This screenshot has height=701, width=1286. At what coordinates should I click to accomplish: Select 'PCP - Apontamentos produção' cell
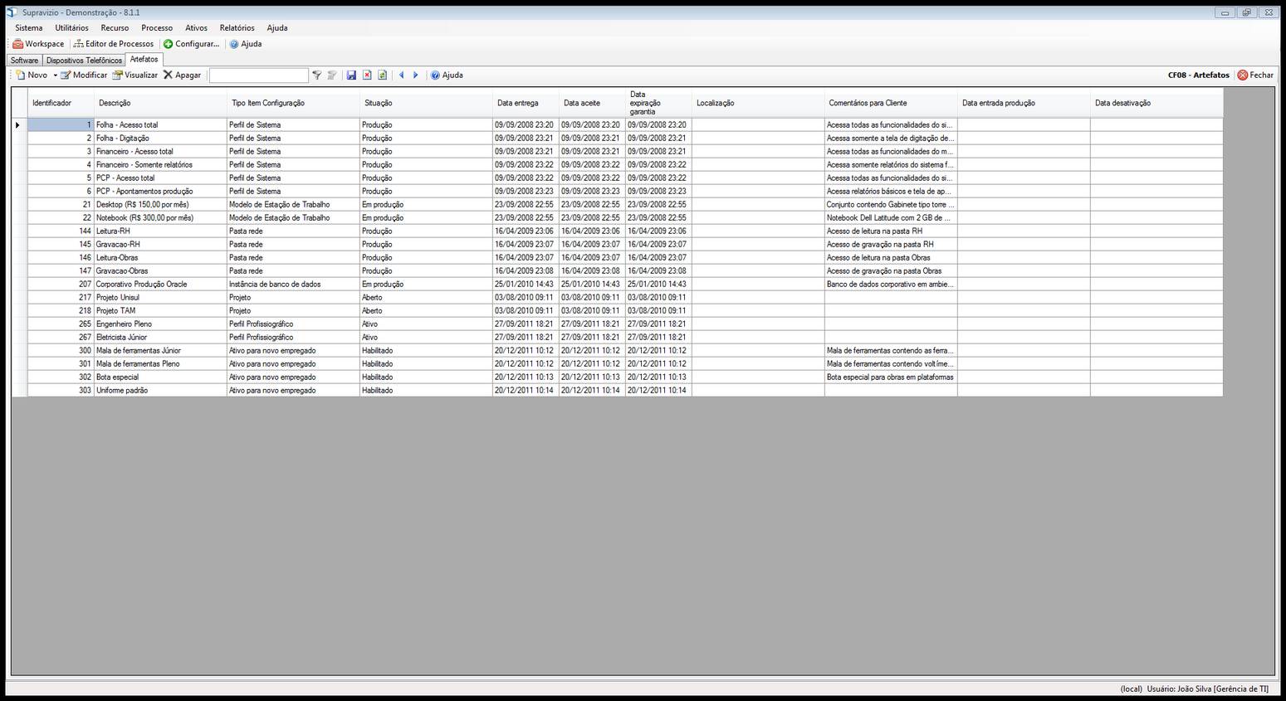click(x=160, y=192)
